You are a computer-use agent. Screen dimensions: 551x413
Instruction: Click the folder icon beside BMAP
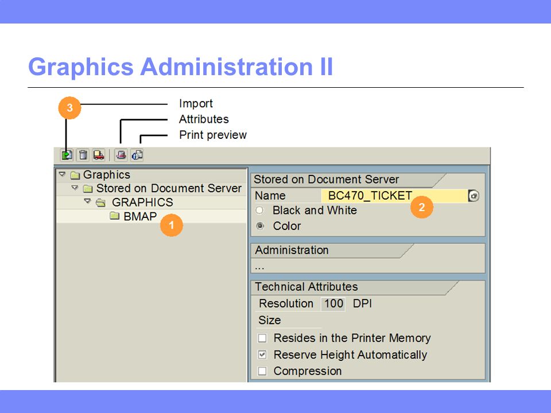tap(115, 216)
